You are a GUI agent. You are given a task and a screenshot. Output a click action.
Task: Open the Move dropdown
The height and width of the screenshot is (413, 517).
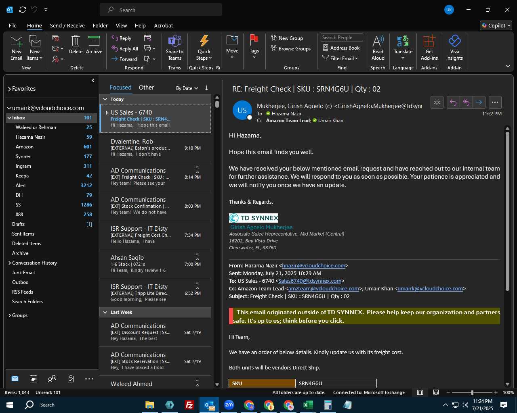pos(232,48)
